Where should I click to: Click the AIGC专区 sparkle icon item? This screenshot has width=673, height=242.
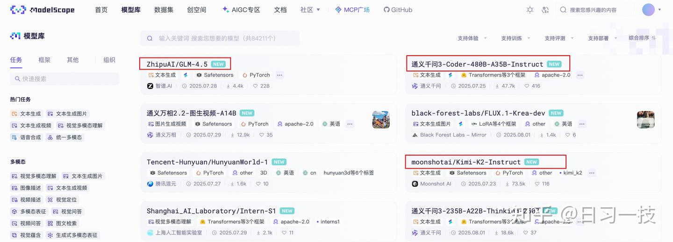[241, 10]
